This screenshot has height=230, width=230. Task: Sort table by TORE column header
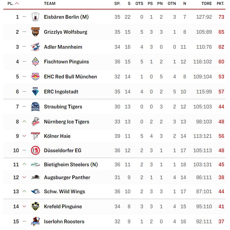point(206,4)
